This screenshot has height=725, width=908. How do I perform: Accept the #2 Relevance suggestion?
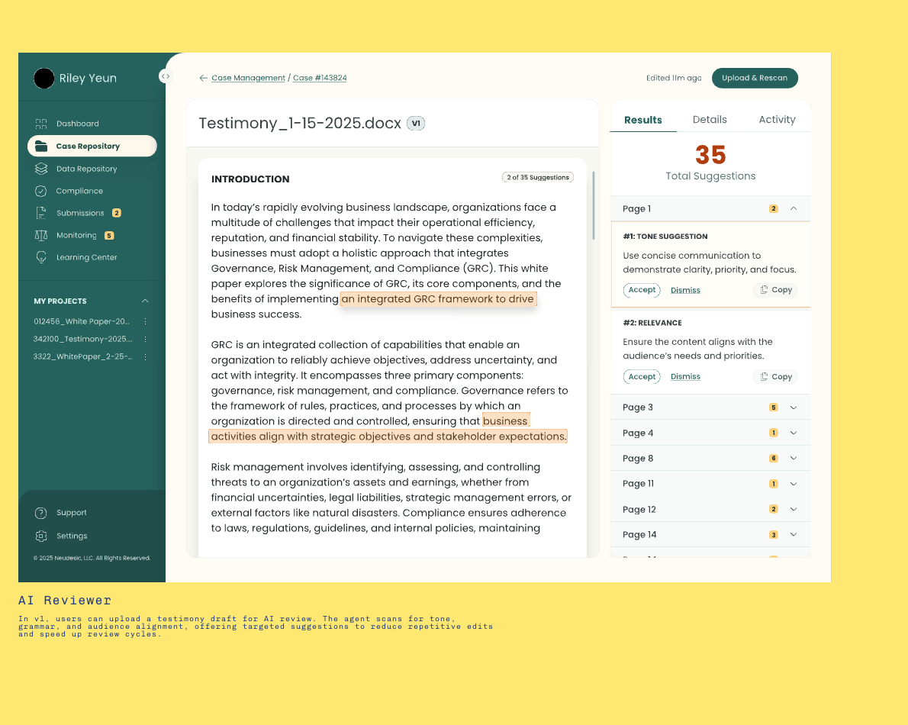[x=642, y=376]
